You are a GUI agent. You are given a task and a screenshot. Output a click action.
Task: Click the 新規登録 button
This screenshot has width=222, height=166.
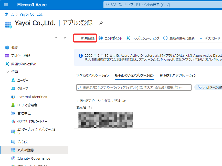(x=85, y=38)
